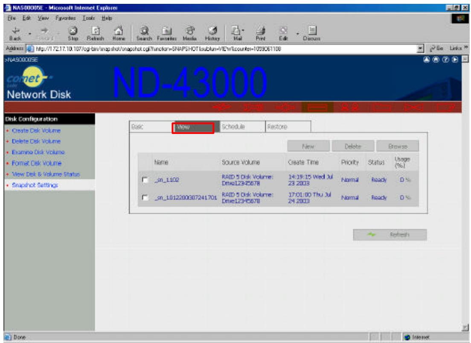Click the first red double-arrow navigation icon
Image resolution: width=471 pixels, height=343 pixels.
[x=222, y=107]
